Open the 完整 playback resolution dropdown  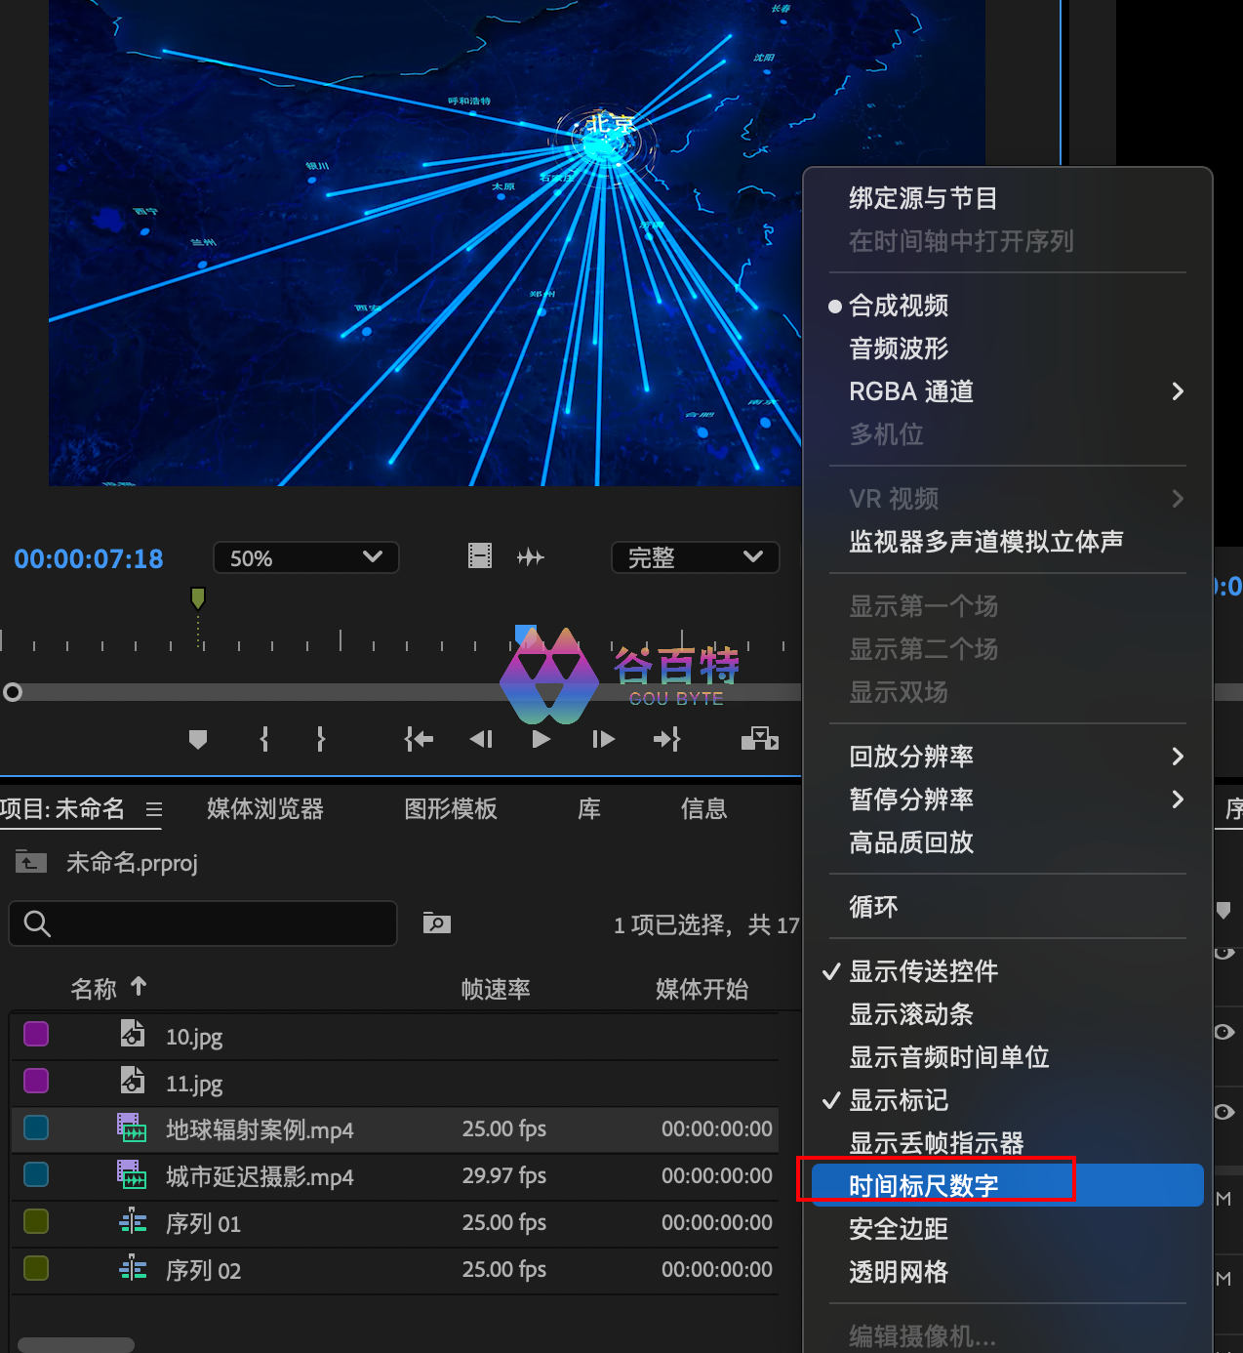695,557
